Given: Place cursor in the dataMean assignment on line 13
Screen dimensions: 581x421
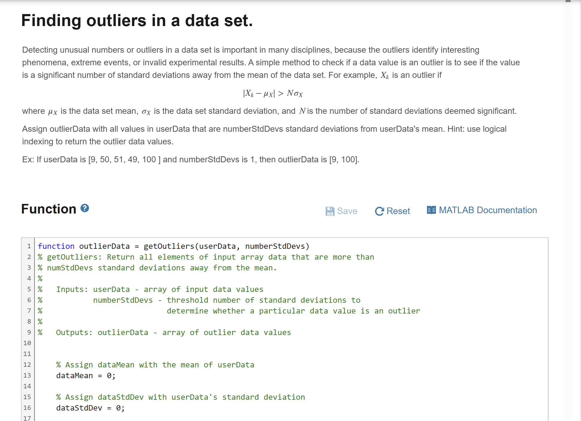Looking at the screenshot, I should 85,375.
